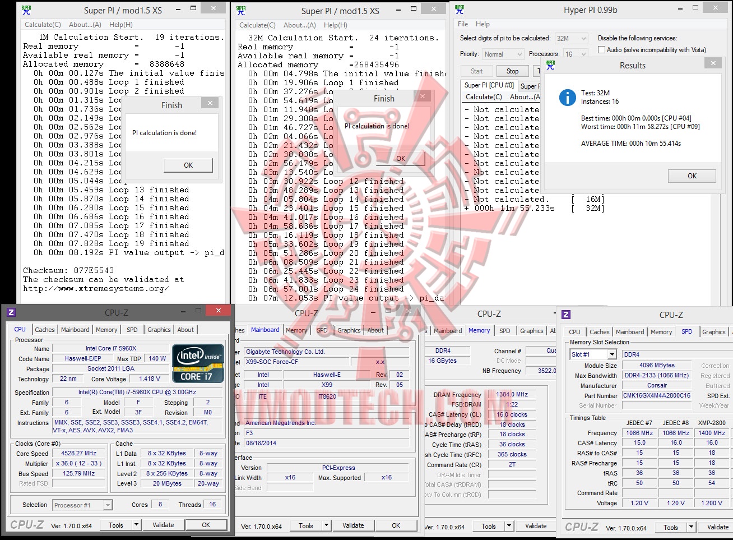Open the Slot #1 memory slot dropdown

593,354
